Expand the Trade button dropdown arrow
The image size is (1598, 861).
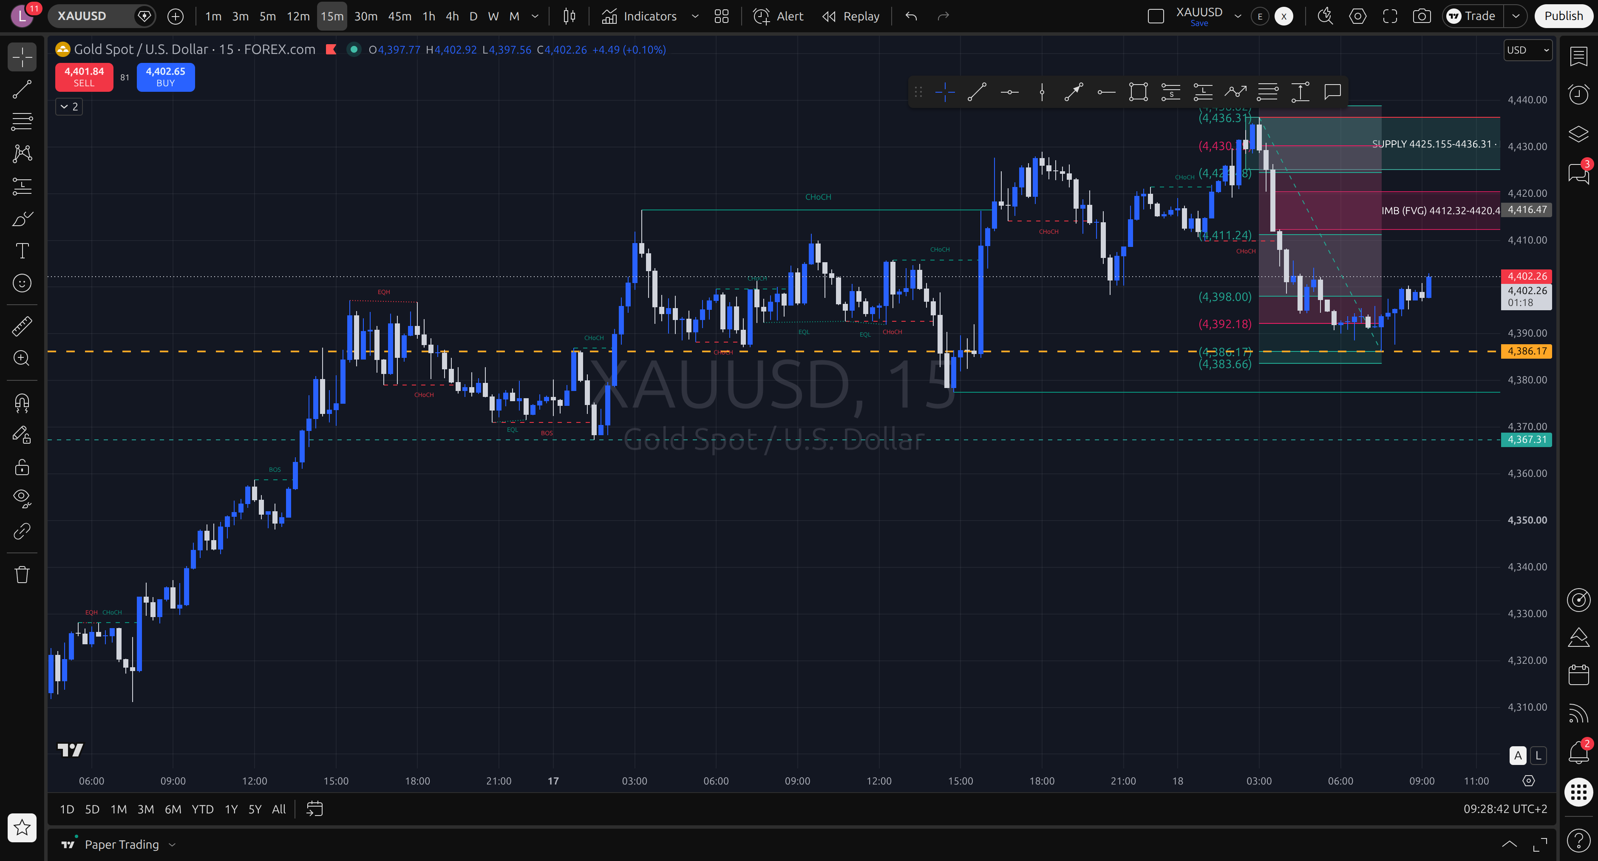point(1516,16)
